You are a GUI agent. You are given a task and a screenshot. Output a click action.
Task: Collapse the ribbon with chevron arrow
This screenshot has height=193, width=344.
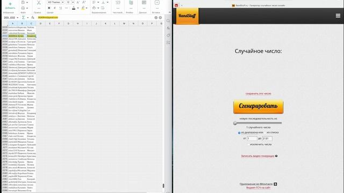click(x=170, y=12)
